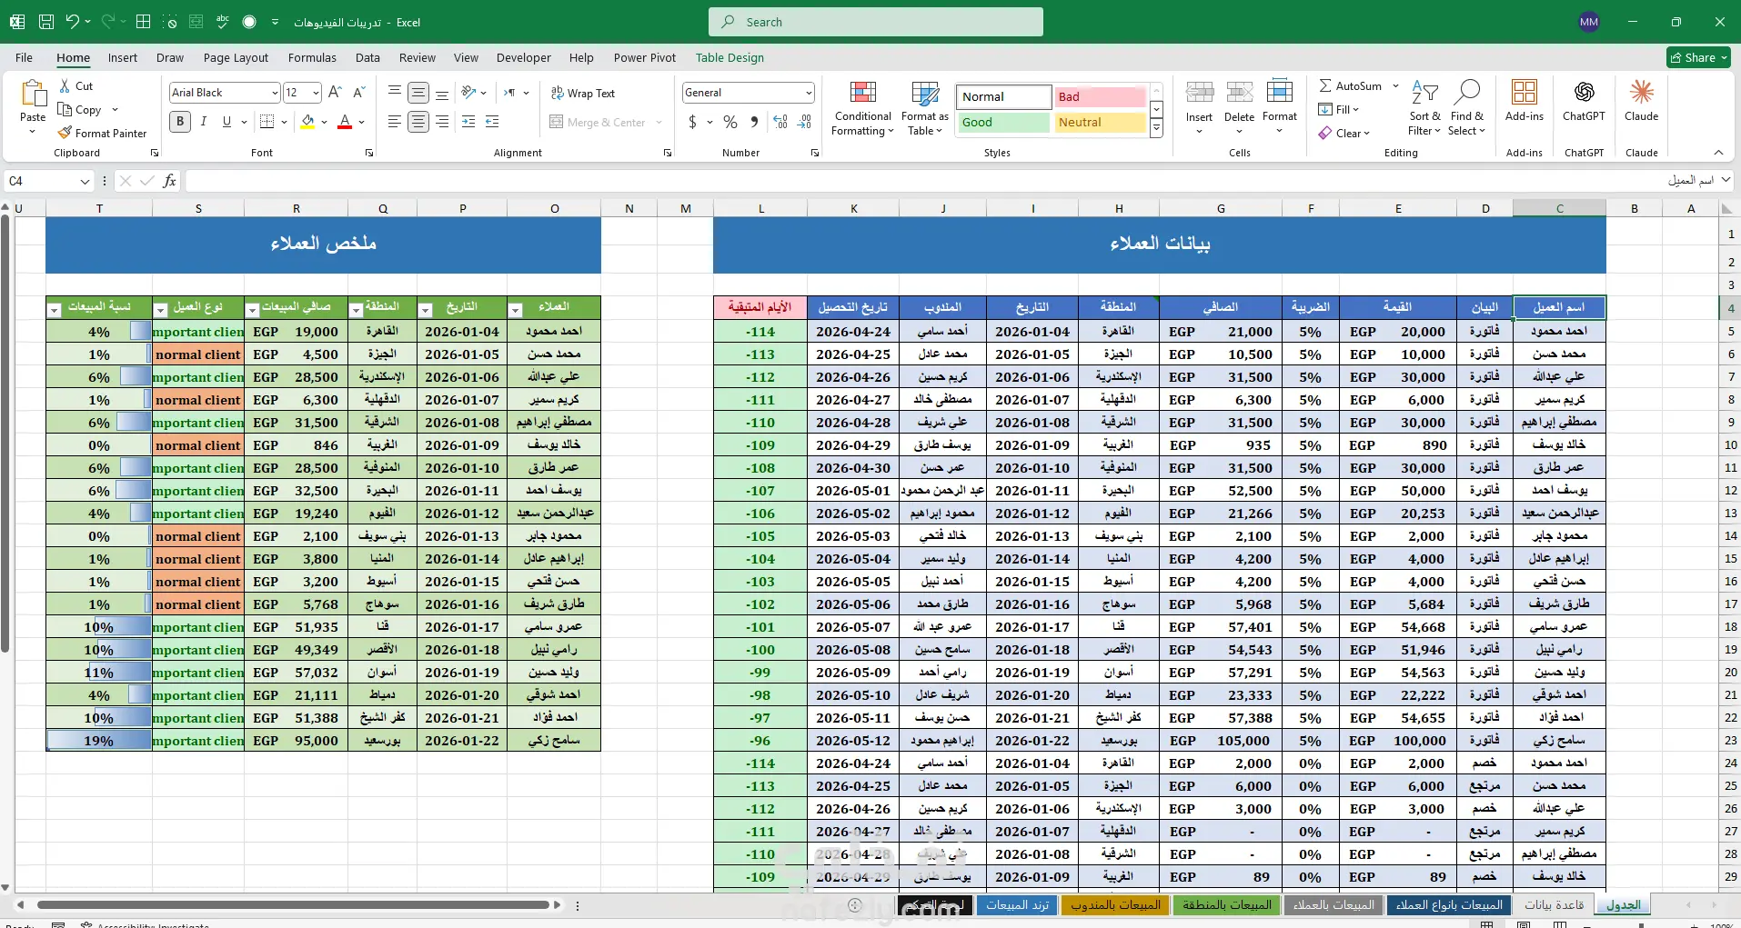
Task: Click the Fill button in Editing group
Action: (1338, 109)
